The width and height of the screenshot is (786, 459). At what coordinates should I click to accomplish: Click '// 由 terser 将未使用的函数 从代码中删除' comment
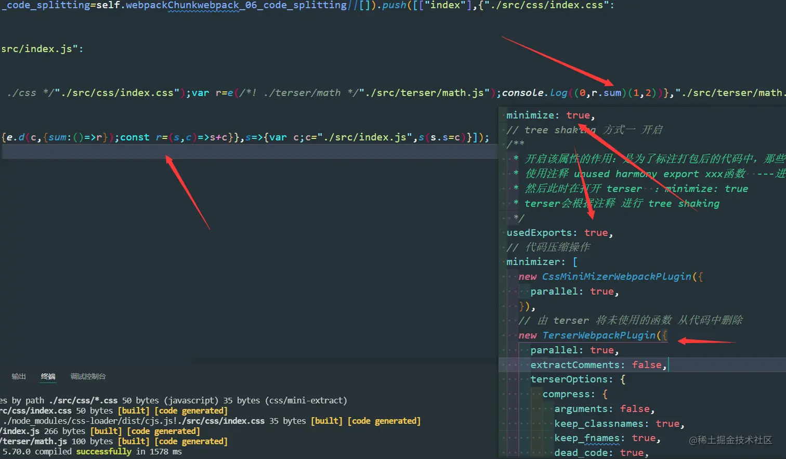point(630,320)
